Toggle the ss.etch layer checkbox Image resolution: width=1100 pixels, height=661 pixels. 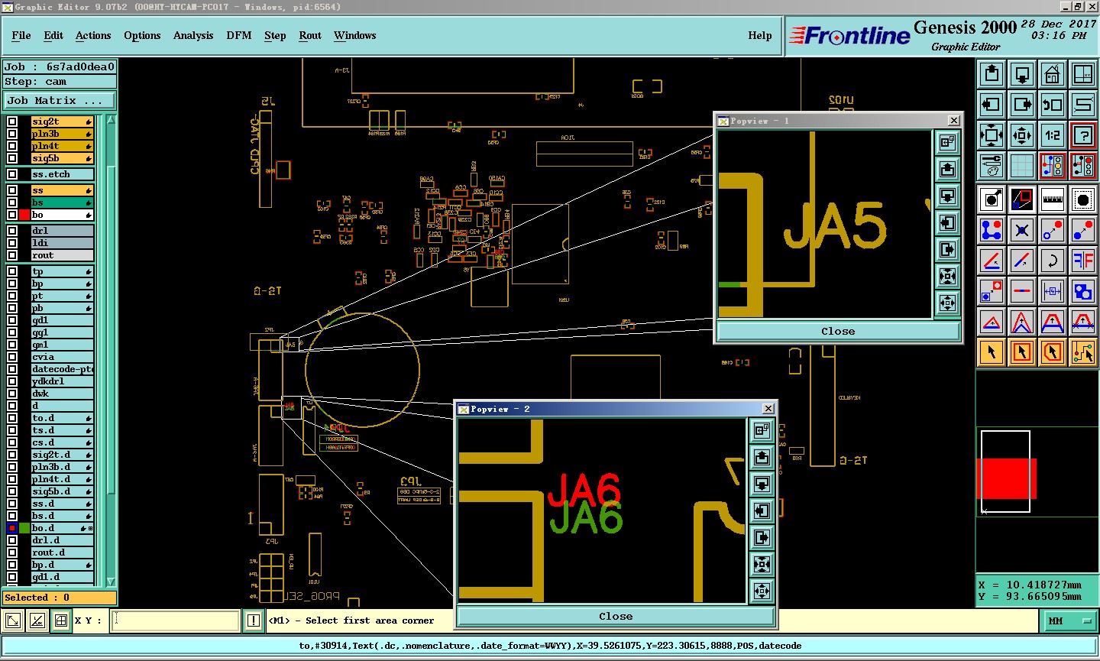pyautogui.click(x=12, y=174)
